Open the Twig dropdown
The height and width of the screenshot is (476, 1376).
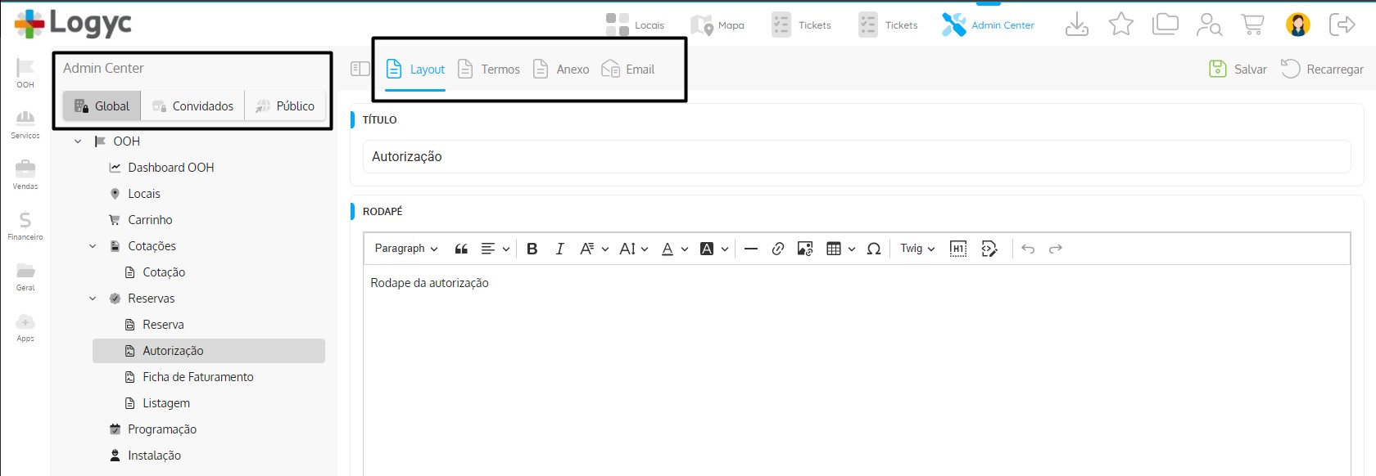tap(917, 249)
